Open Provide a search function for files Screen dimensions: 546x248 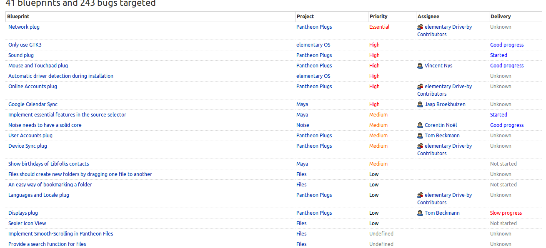coord(47,244)
